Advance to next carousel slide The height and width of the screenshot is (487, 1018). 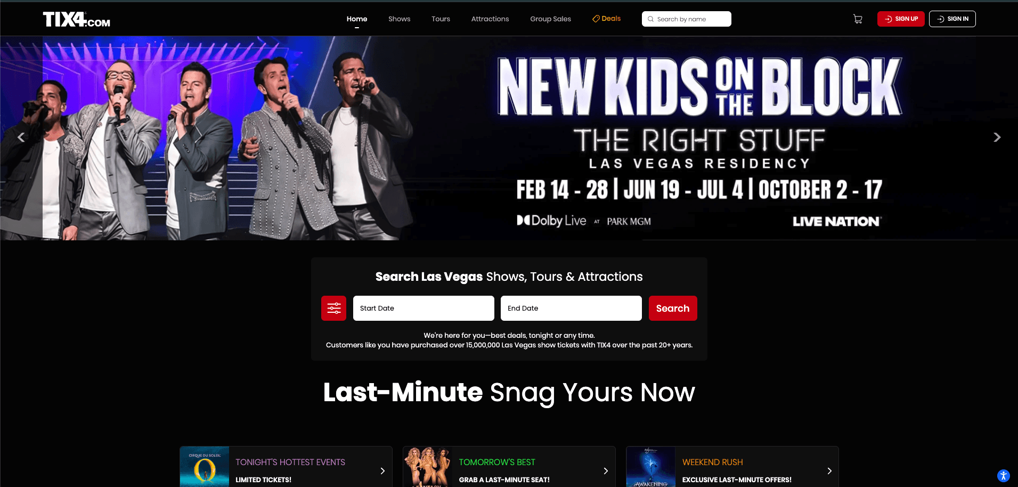click(x=997, y=137)
